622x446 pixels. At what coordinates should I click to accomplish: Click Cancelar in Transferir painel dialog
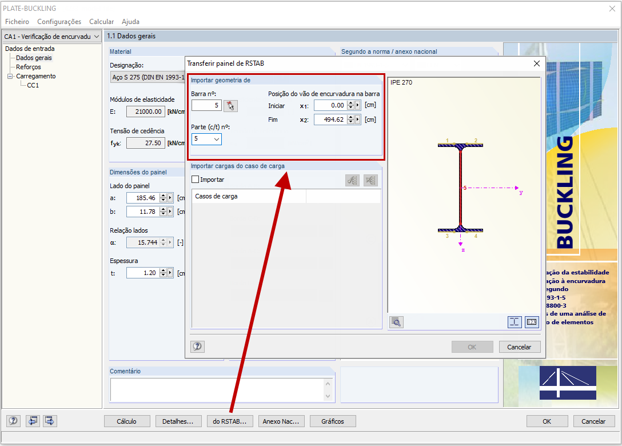coord(520,347)
